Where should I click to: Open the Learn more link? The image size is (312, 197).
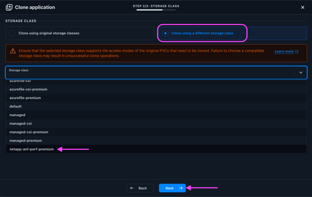284,51
